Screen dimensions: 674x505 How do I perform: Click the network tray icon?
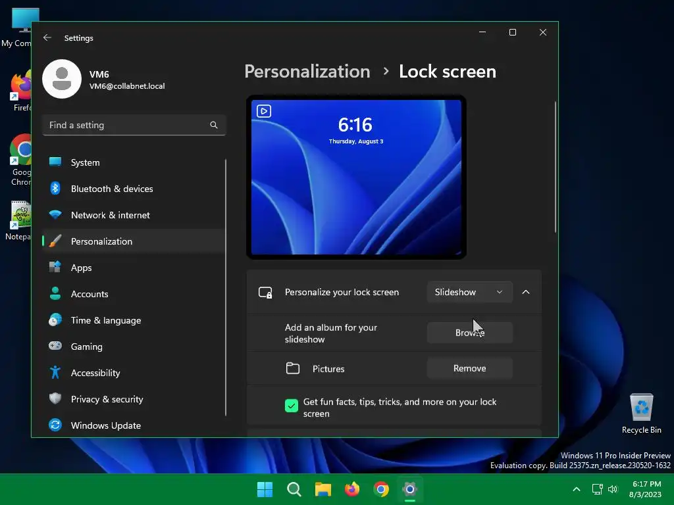(x=597, y=489)
